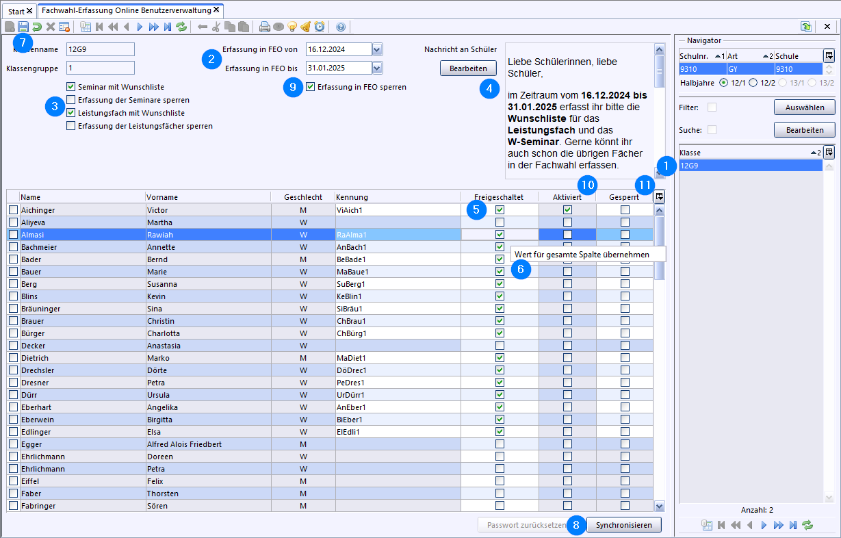The height and width of the screenshot is (538, 841).
Task: Uncheck Seminar mit Wunschliste
Action: pos(70,87)
